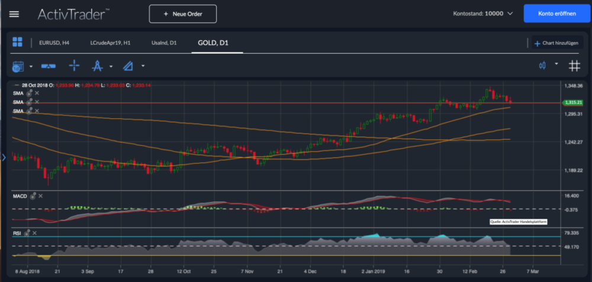Viewport: 592px width, 282px height.
Task: Click the 16.400 MACD scale value
Action: click(572, 196)
